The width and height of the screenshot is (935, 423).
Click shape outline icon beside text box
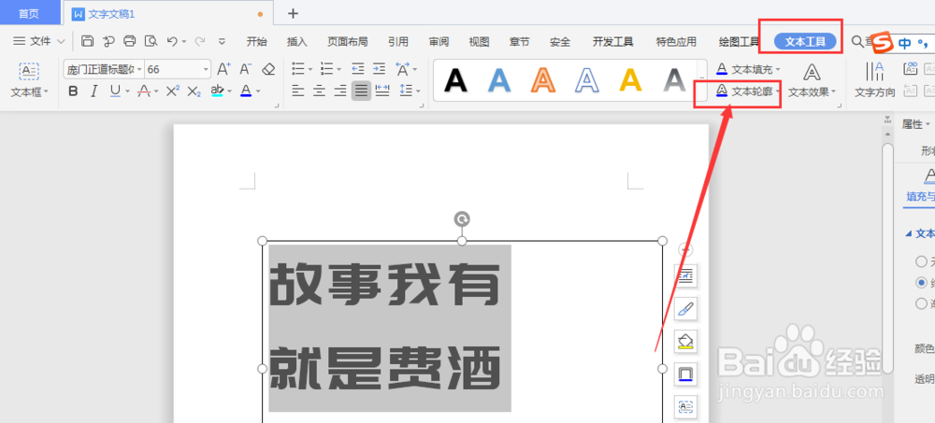click(685, 374)
